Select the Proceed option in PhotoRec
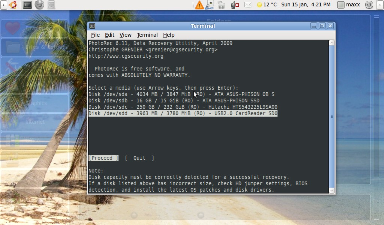Image resolution: width=384 pixels, height=225 pixels. tap(103, 158)
